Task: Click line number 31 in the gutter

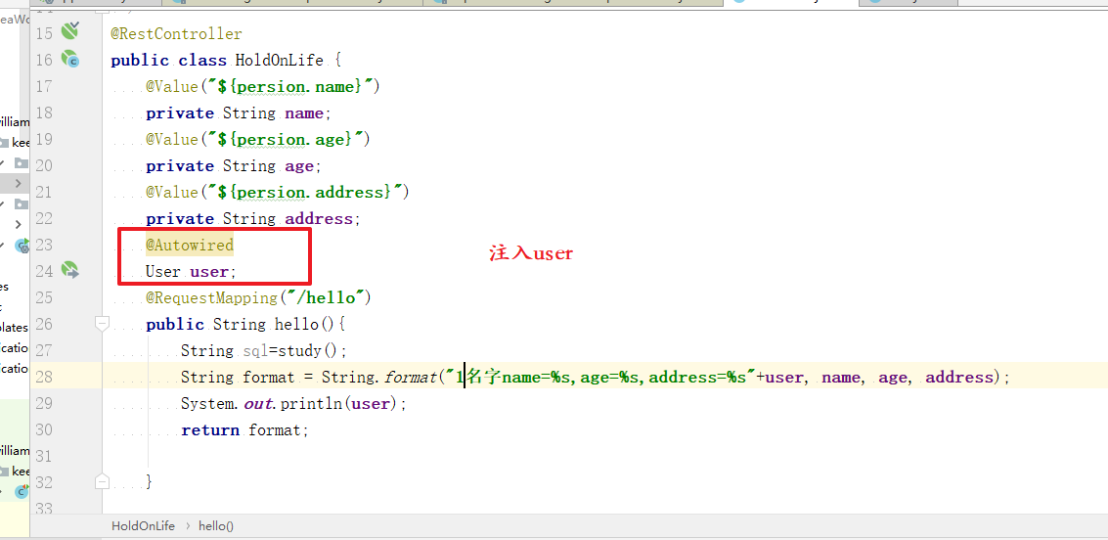Action: tap(44, 457)
